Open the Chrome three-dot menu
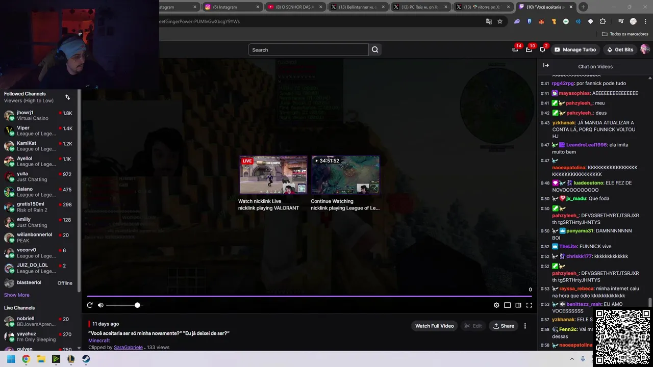 [x=645, y=21]
